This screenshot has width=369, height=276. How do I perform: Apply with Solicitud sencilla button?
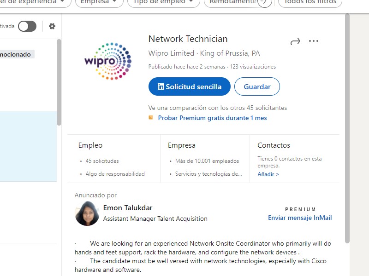pos(190,86)
